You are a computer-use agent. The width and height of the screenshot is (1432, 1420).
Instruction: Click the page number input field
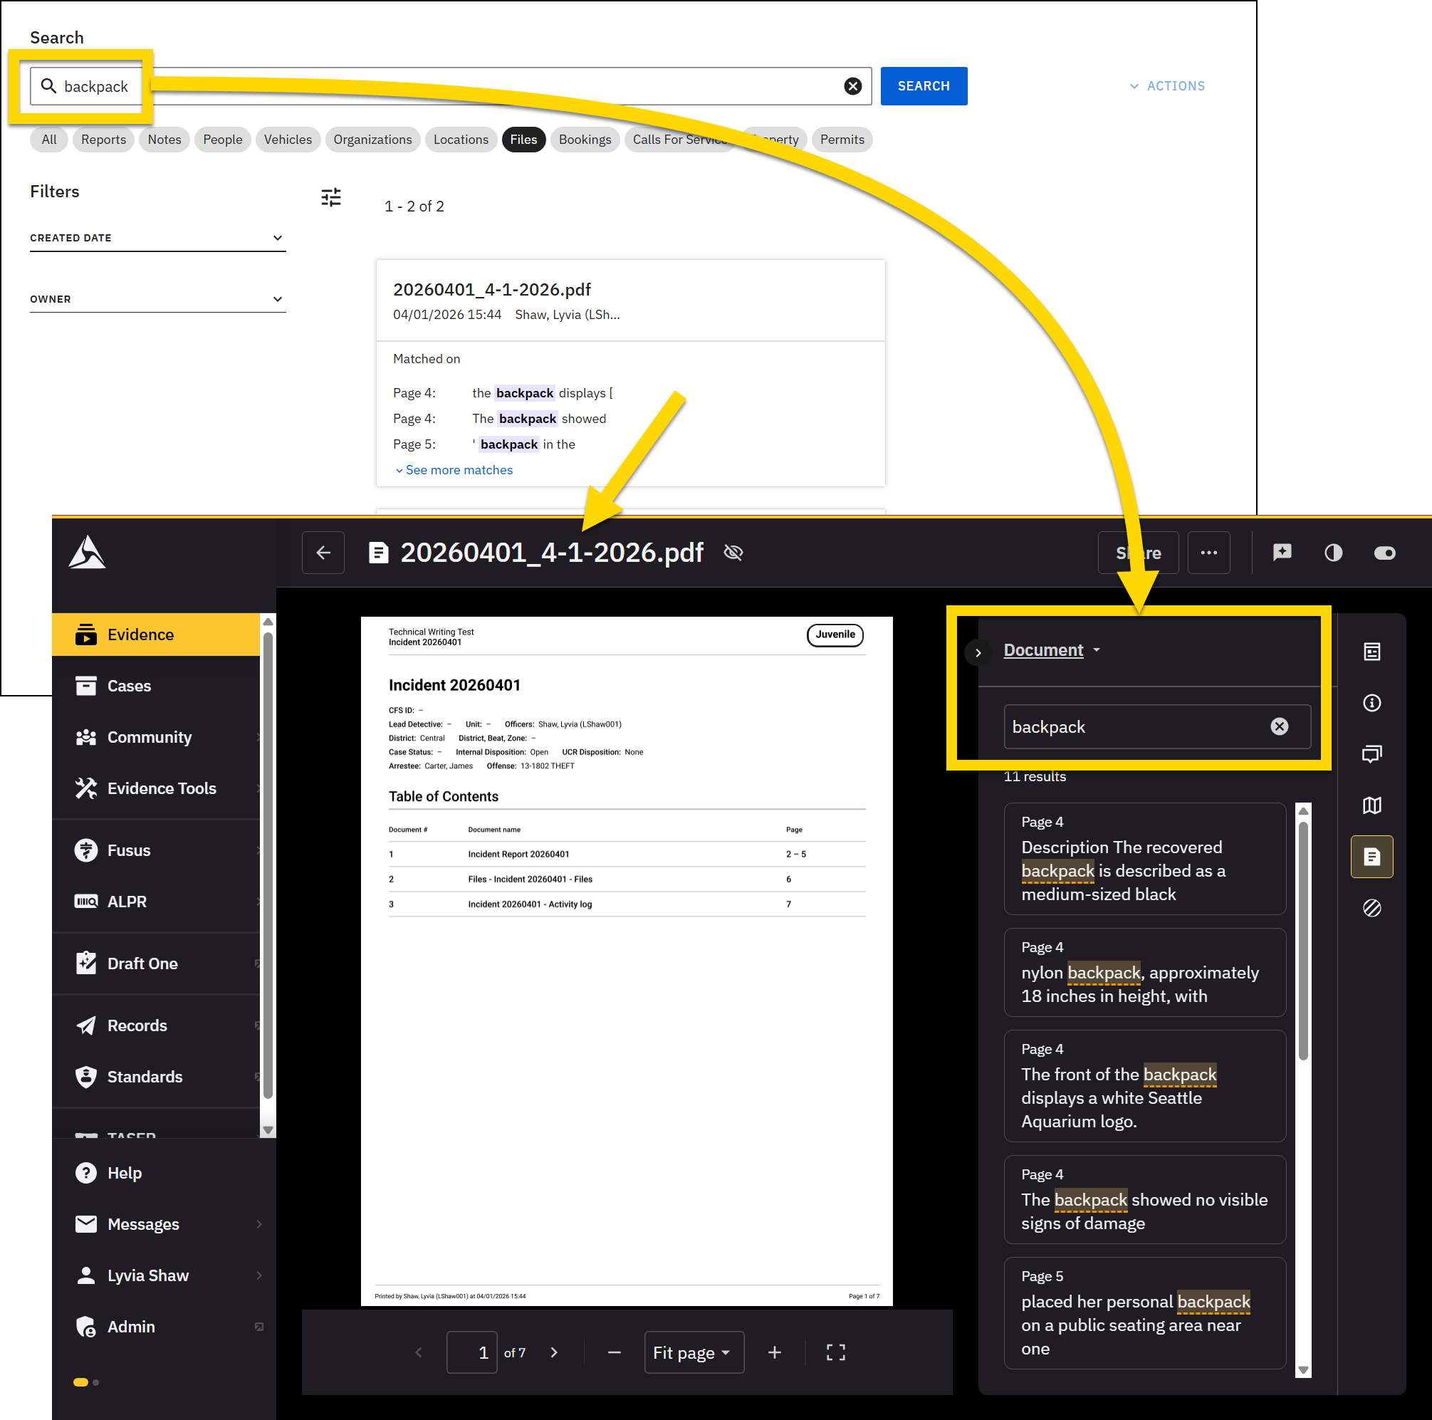pos(472,1352)
